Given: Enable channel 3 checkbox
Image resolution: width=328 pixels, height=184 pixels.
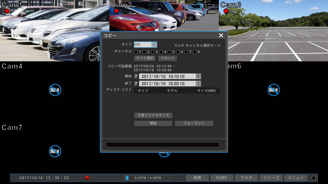Looking at the screenshot, I should coord(152,52).
